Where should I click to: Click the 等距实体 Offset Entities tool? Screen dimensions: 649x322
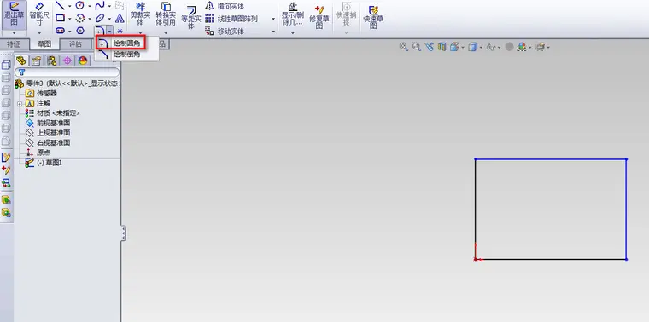pos(190,16)
